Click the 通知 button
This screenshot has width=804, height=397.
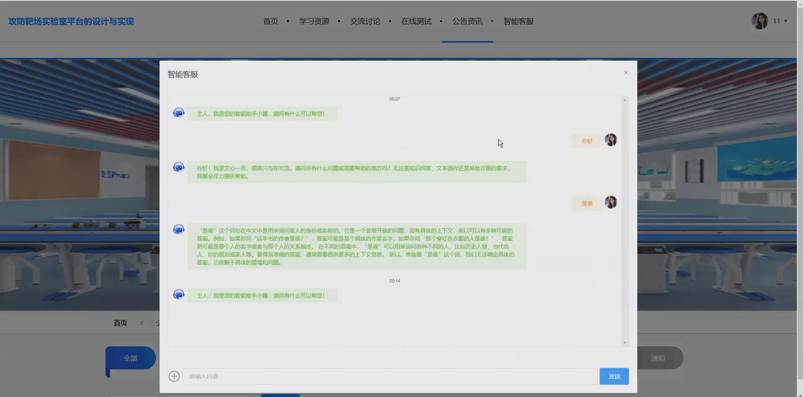(658, 358)
